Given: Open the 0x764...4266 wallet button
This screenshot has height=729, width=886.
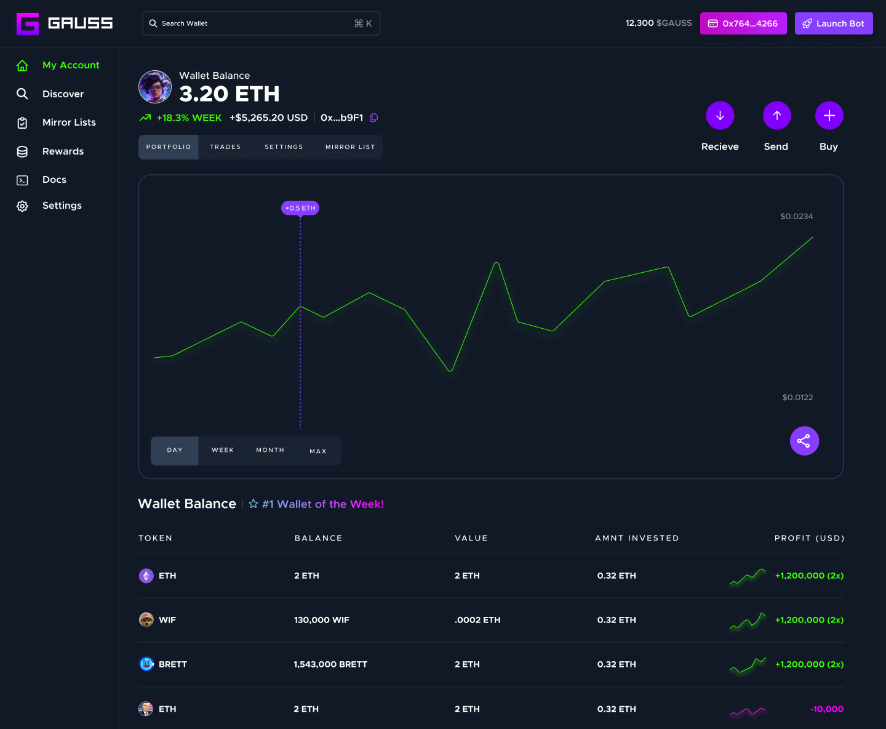Looking at the screenshot, I should coord(743,23).
